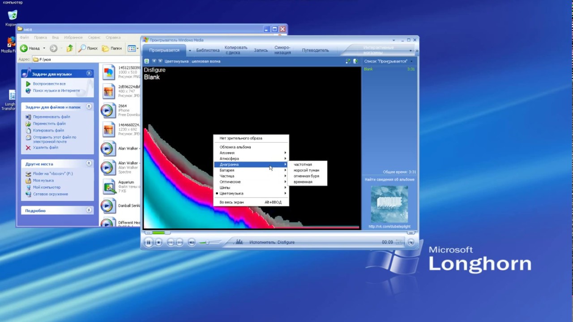Open the Now Playing options icon
573x322 pixels.
point(146,61)
